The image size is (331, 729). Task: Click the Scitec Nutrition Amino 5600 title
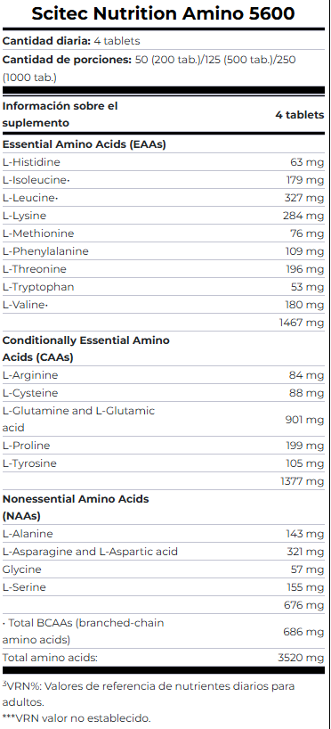163,13
